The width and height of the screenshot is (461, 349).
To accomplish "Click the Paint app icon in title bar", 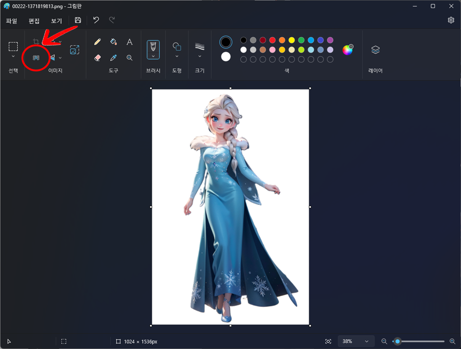I will 7,6.
